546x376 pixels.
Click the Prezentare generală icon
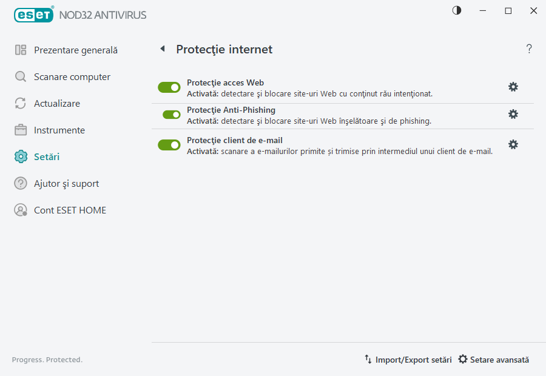pos(20,50)
